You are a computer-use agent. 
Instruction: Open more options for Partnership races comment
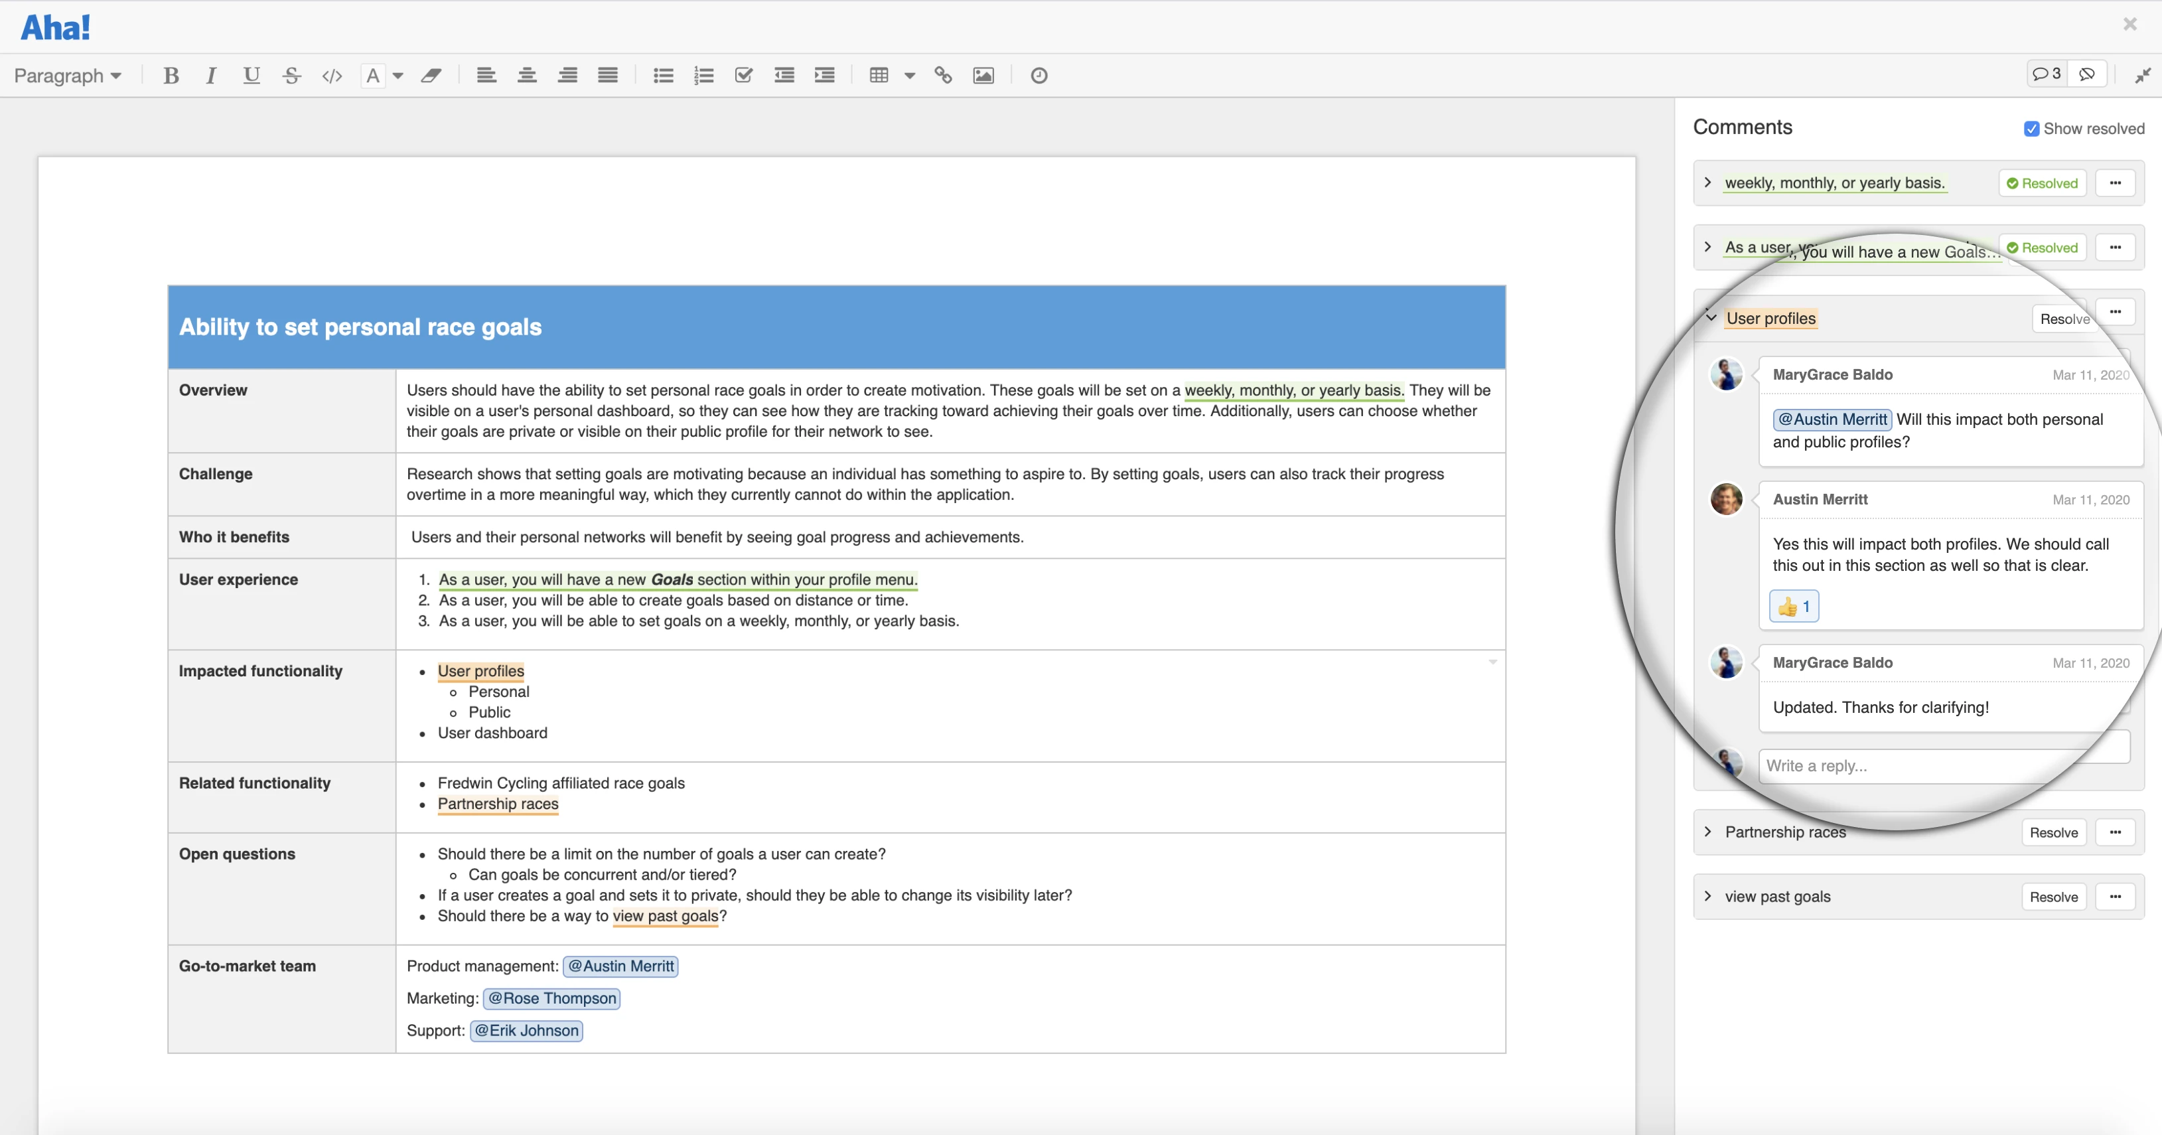[2115, 831]
